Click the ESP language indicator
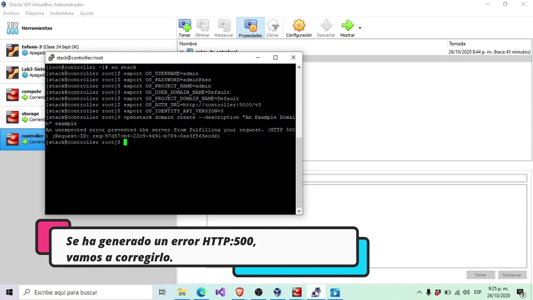The width and height of the screenshot is (533, 300). tap(478, 292)
